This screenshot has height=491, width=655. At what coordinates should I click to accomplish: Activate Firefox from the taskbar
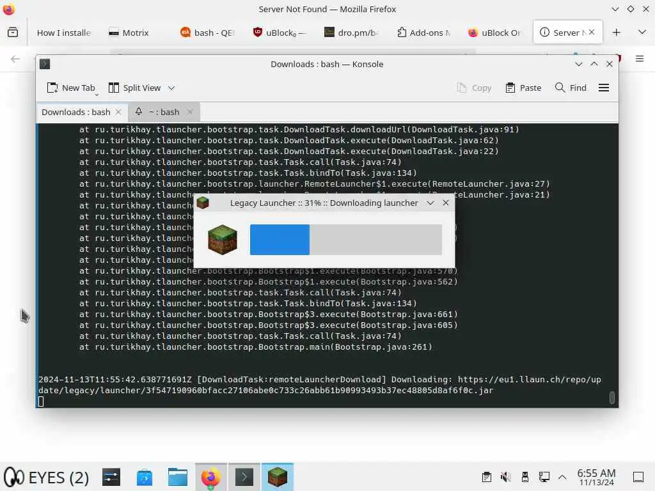210,477
